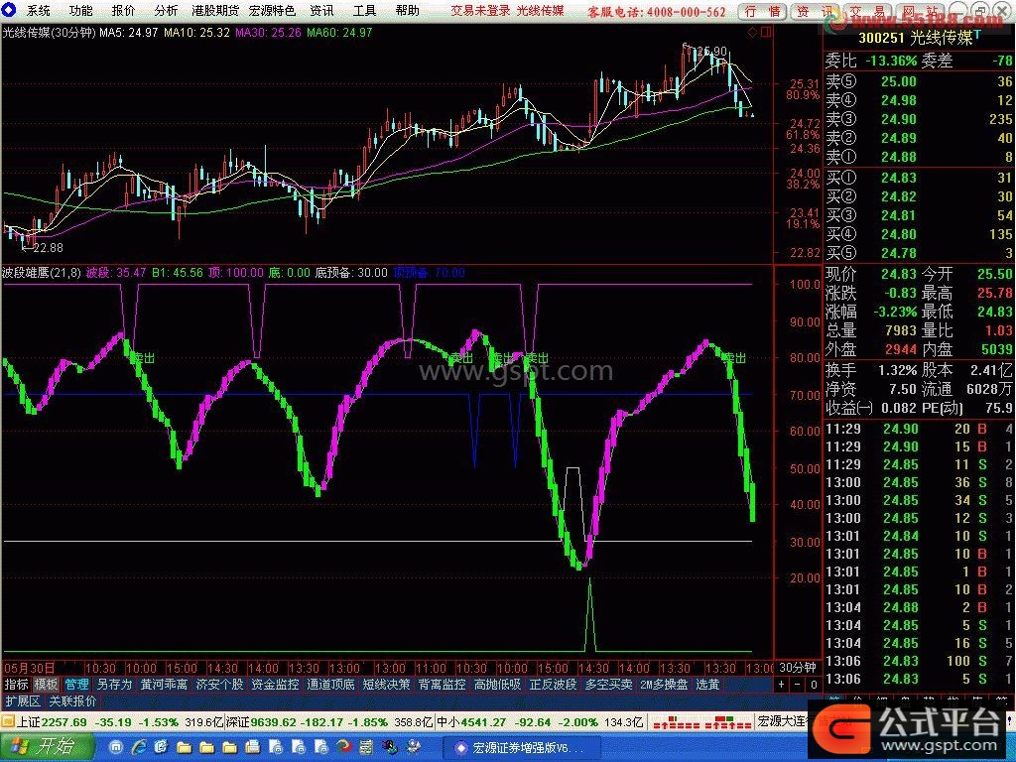Image resolution: width=1016 pixels, height=762 pixels.
Task: Switch to the 2M多操盘 indicator tab
Action: pyautogui.click(x=664, y=685)
